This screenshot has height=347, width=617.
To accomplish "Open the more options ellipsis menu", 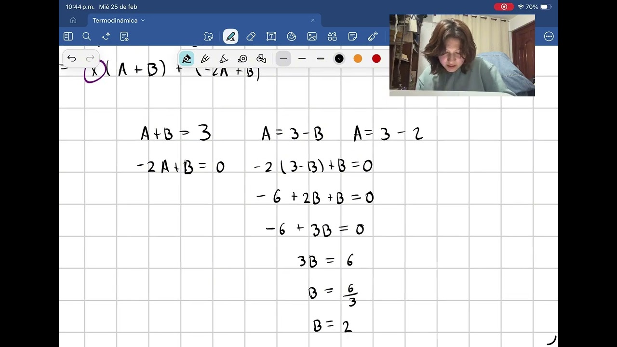I will [x=549, y=37].
